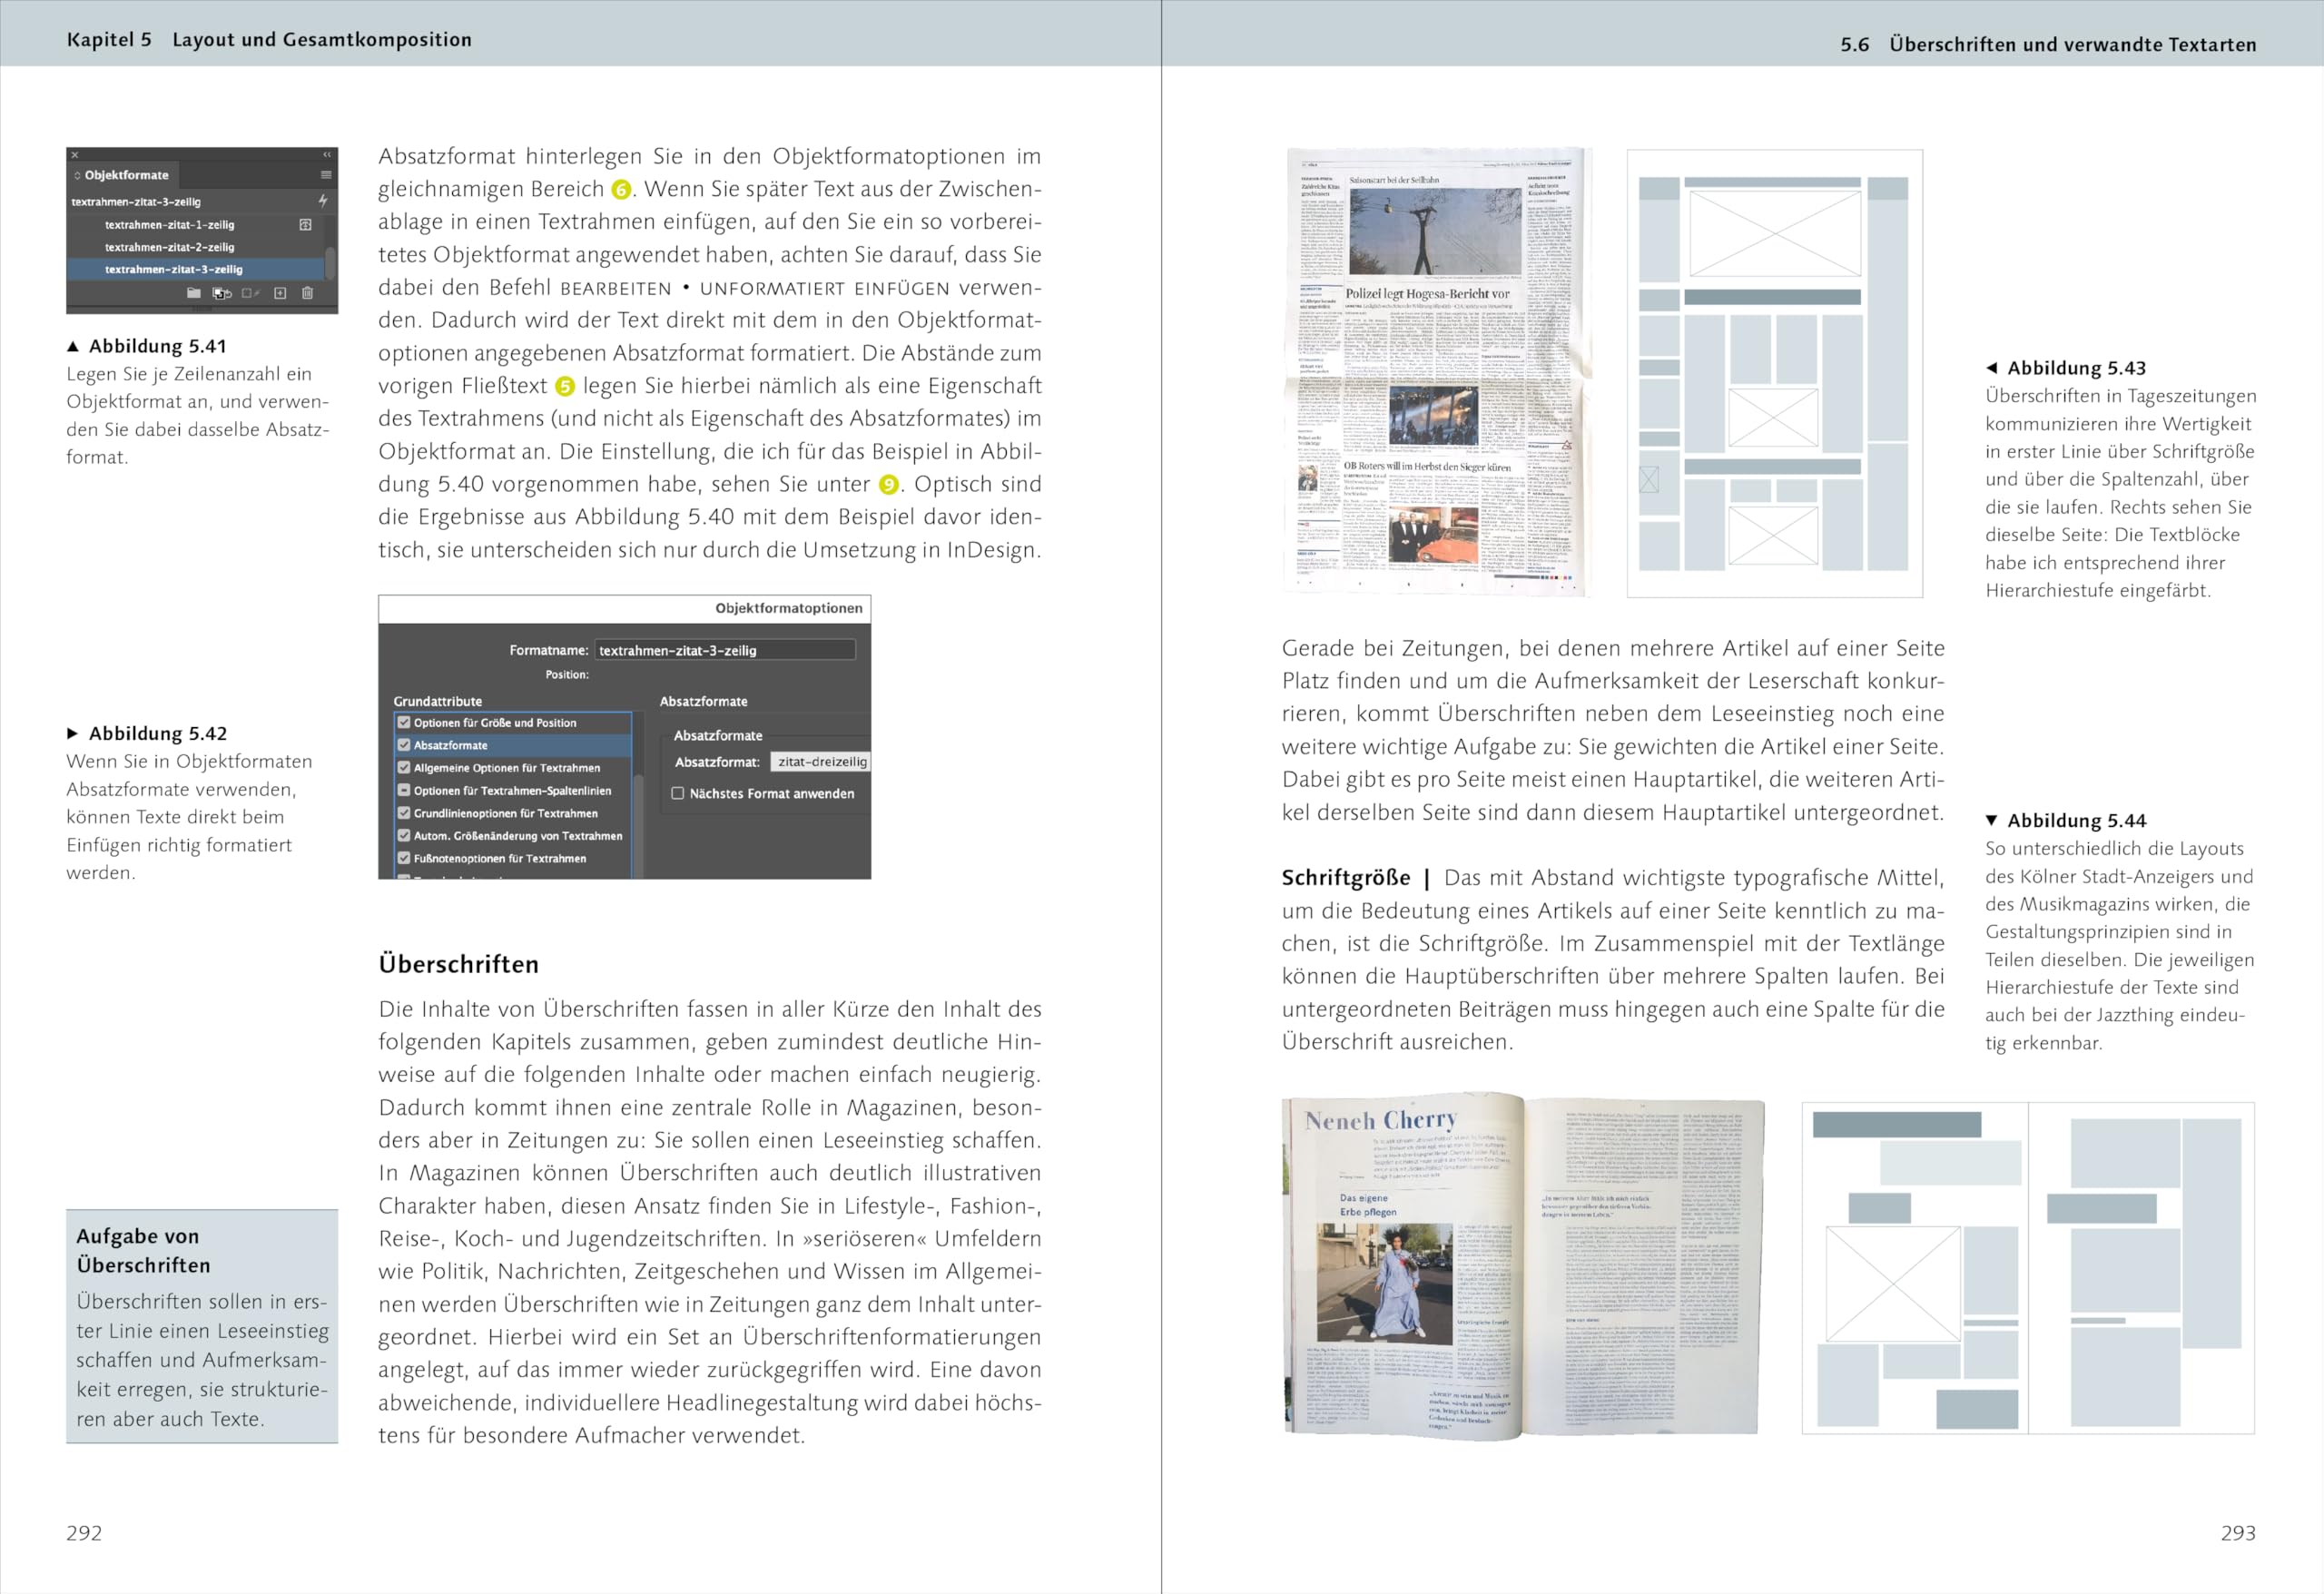Click the folder icon to create a new style group
The width and height of the screenshot is (2324, 1594).
point(194,293)
